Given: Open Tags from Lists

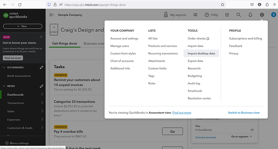Looking at the screenshot, I should [151, 76].
